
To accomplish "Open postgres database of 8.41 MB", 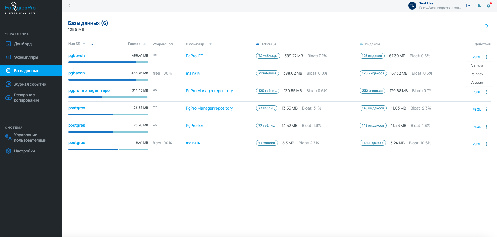I will coord(77,143).
